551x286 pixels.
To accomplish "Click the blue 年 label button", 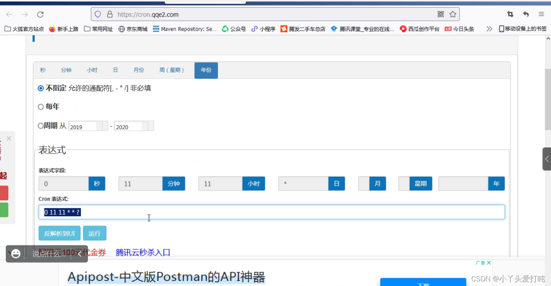I will [496, 184].
